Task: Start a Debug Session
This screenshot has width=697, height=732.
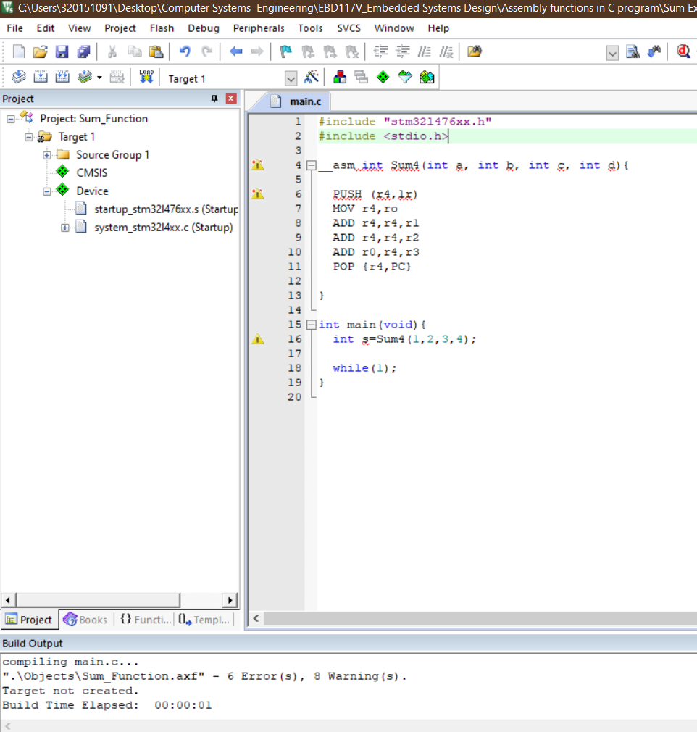Action: coord(681,51)
